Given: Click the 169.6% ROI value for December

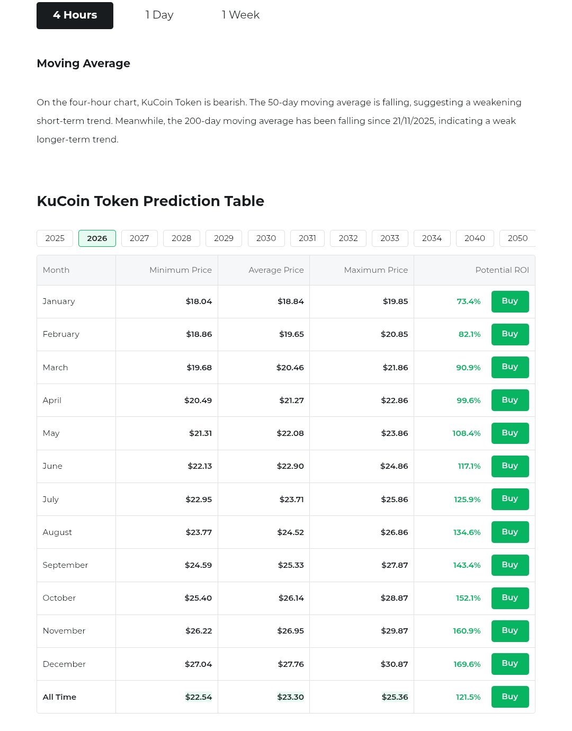Looking at the screenshot, I should click(467, 664).
